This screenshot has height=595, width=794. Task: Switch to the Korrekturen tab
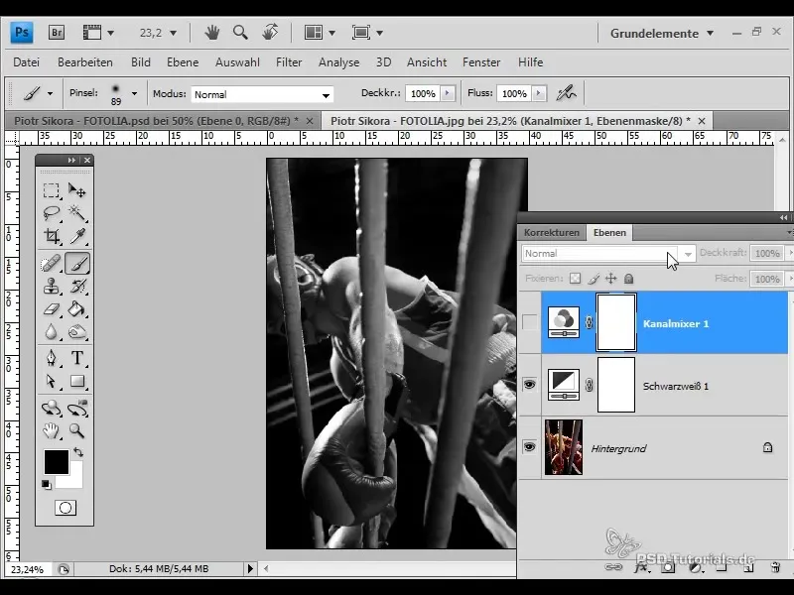tap(552, 233)
